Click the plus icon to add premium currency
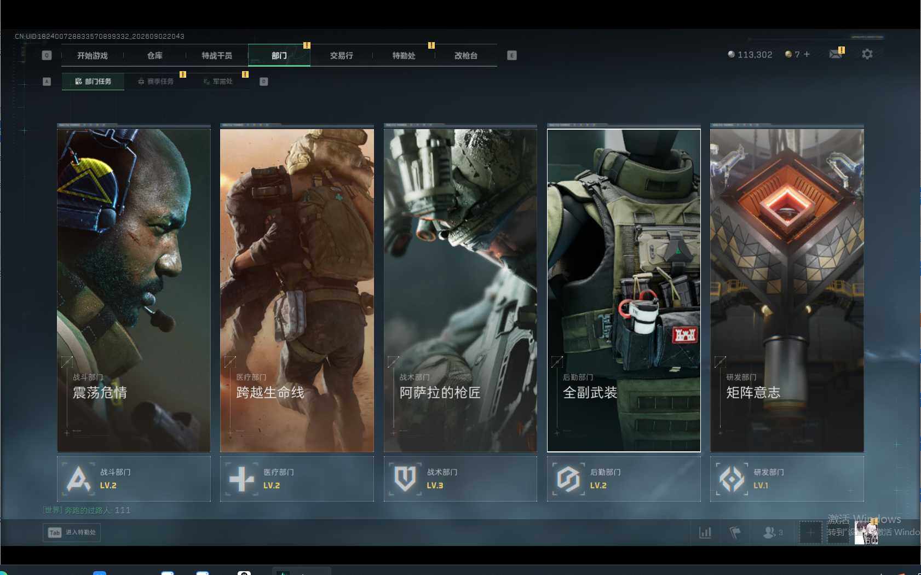 tap(807, 54)
